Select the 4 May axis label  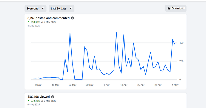click(175, 85)
